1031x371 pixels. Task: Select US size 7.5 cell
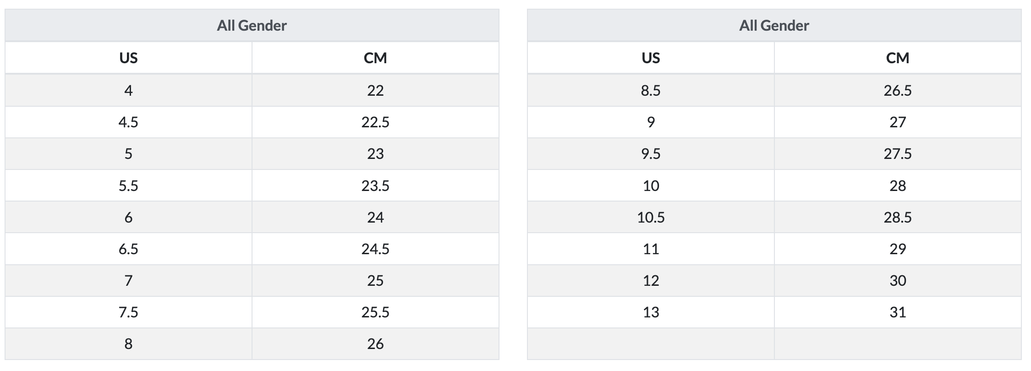[128, 312]
